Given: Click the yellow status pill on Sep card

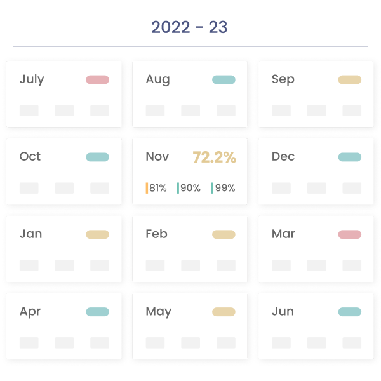Looking at the screenshot, I should 349,80.
